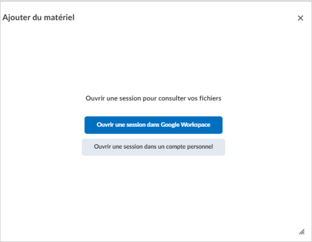Click the X at the dialog header
The height and width of the screenshot is (242, 312).
(x=300, y=18)
